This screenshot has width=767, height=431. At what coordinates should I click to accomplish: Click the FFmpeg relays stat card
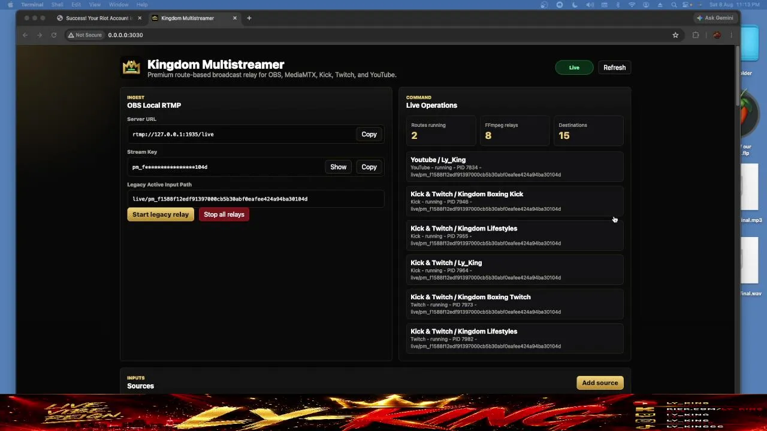tap(515, 130)
